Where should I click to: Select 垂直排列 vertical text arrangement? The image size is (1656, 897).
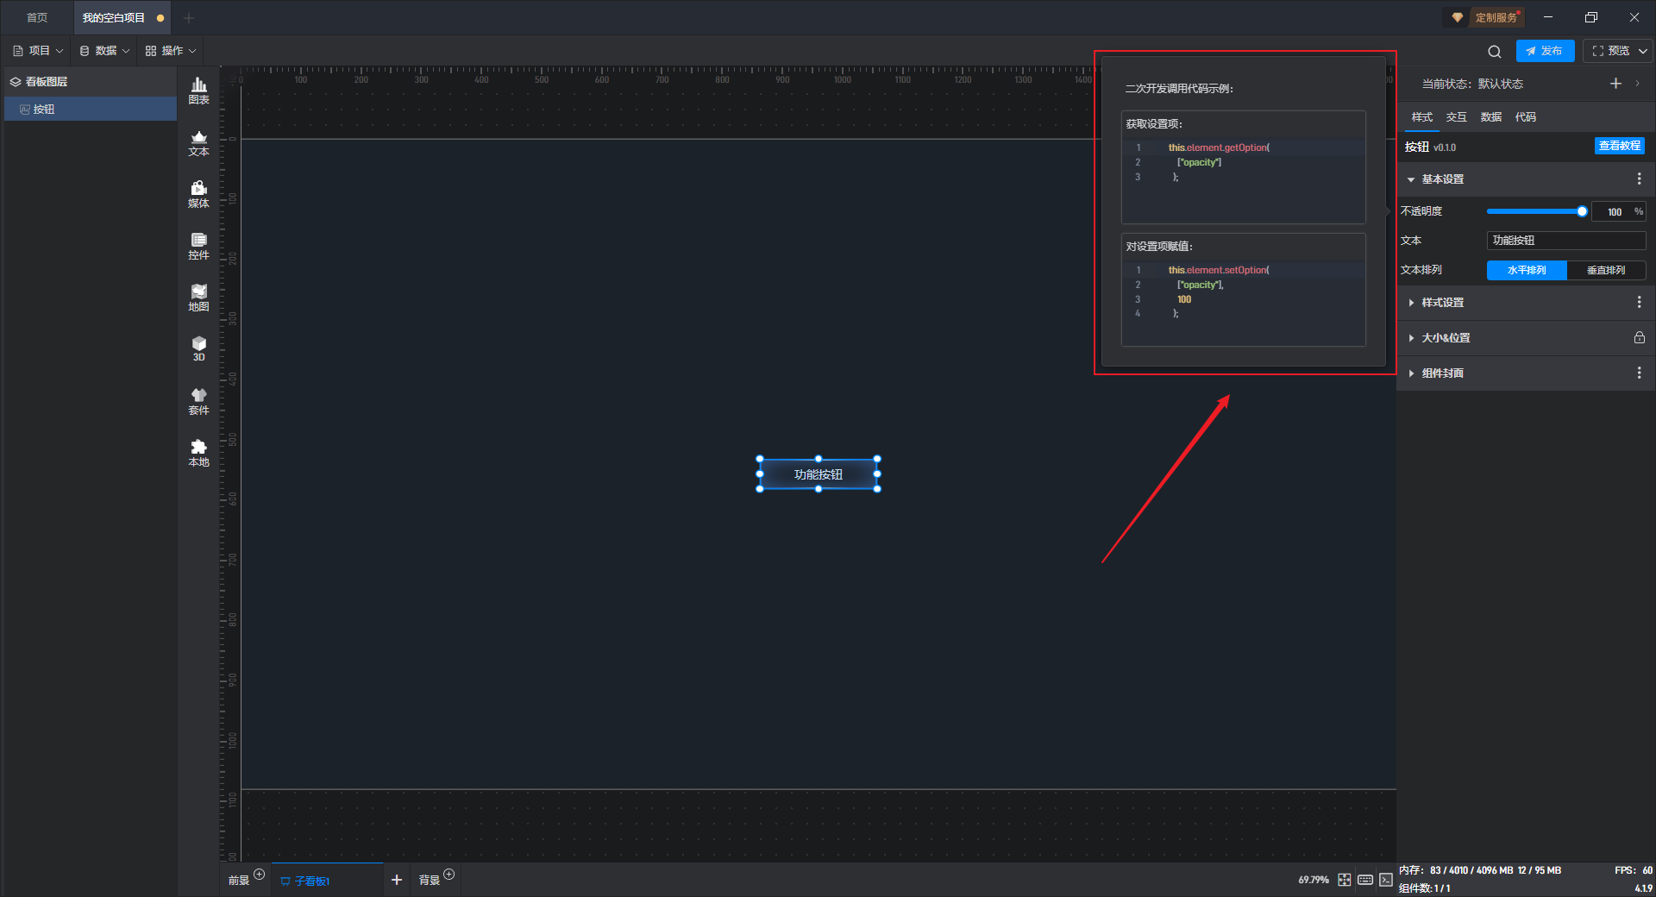pos(1605,270)
